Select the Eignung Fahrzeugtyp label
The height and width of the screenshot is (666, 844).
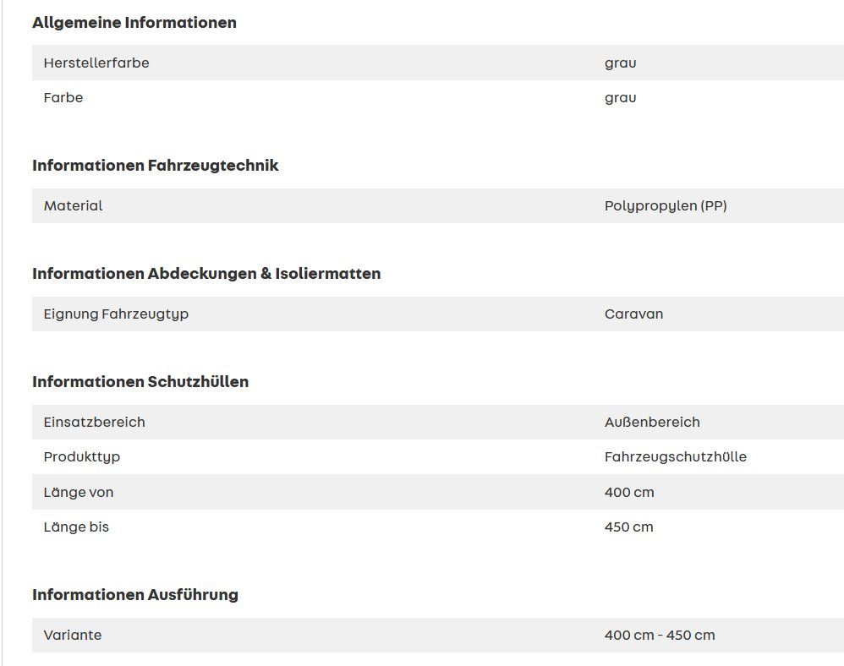pos(116,314)
